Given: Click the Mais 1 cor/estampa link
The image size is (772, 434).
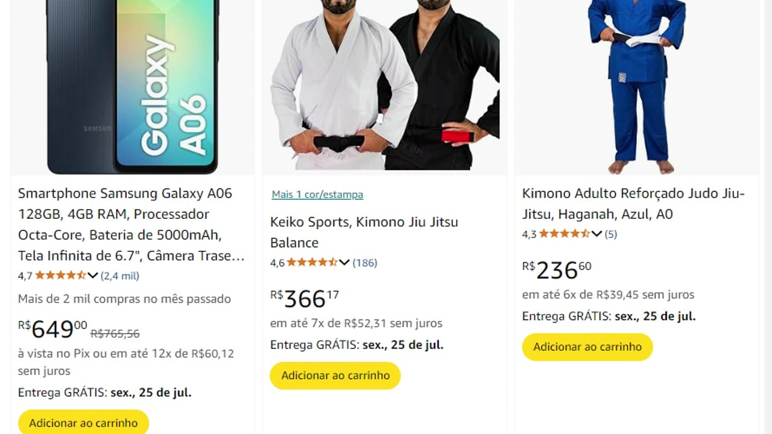Looking at the screenshot, I should tap(317, 194).
